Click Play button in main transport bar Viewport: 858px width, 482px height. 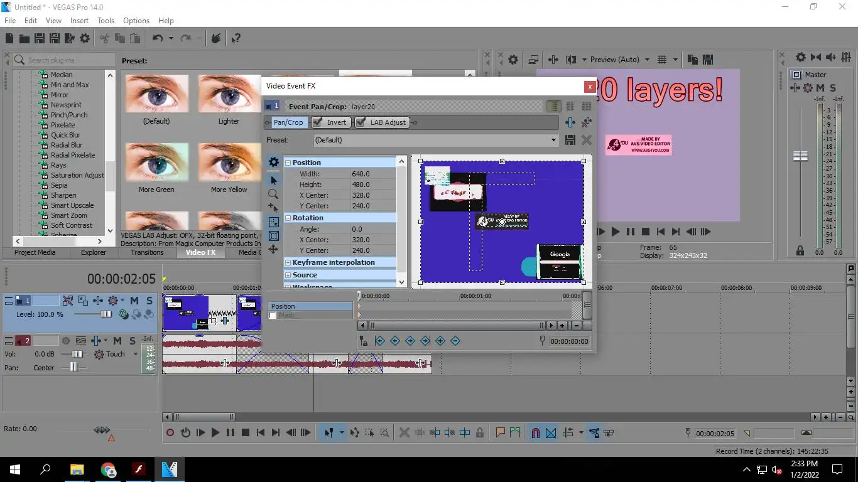[x=215, y=432]
